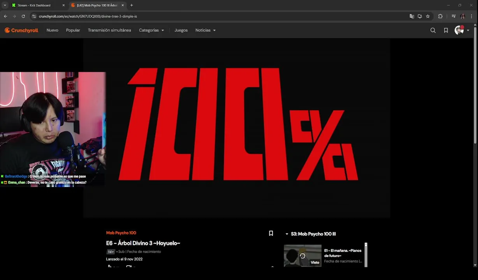Open the Mob Psycho 100 series link
This screenshot has height=280, width=478.
(x=121, y=233)
